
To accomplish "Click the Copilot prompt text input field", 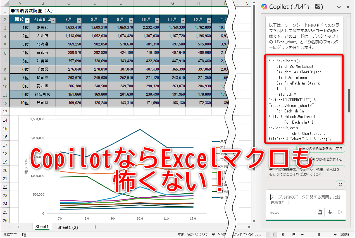I will click(306, 199).
